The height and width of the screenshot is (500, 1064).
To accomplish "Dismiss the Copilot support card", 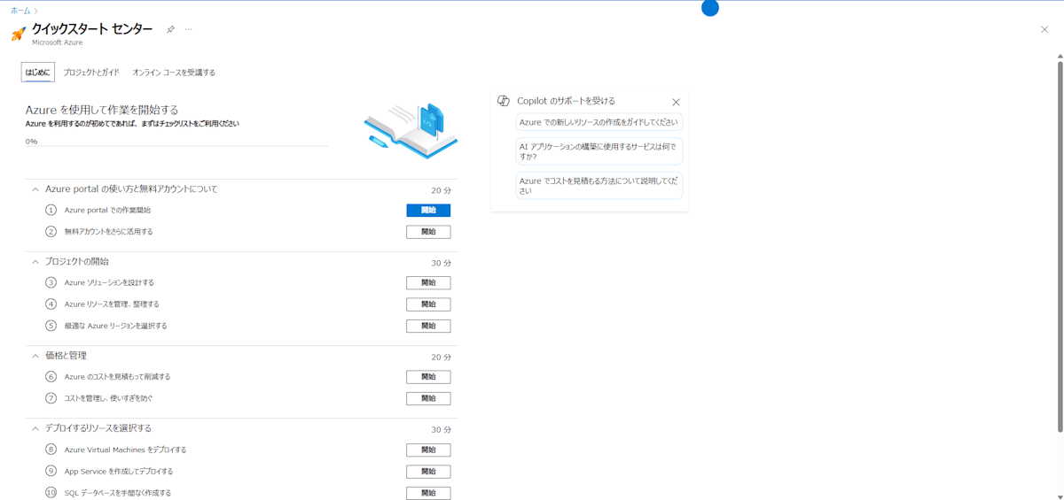I will tap(676, 102).
